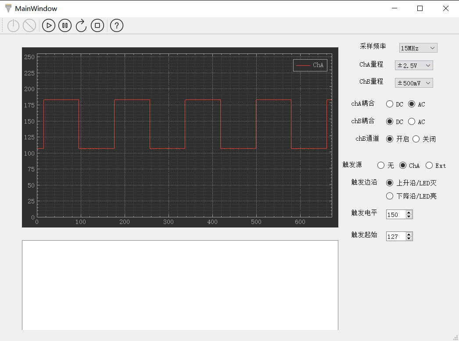The image size is (459, 341).
Task: Minimize the MainWindow window
Action: point(394,8)
